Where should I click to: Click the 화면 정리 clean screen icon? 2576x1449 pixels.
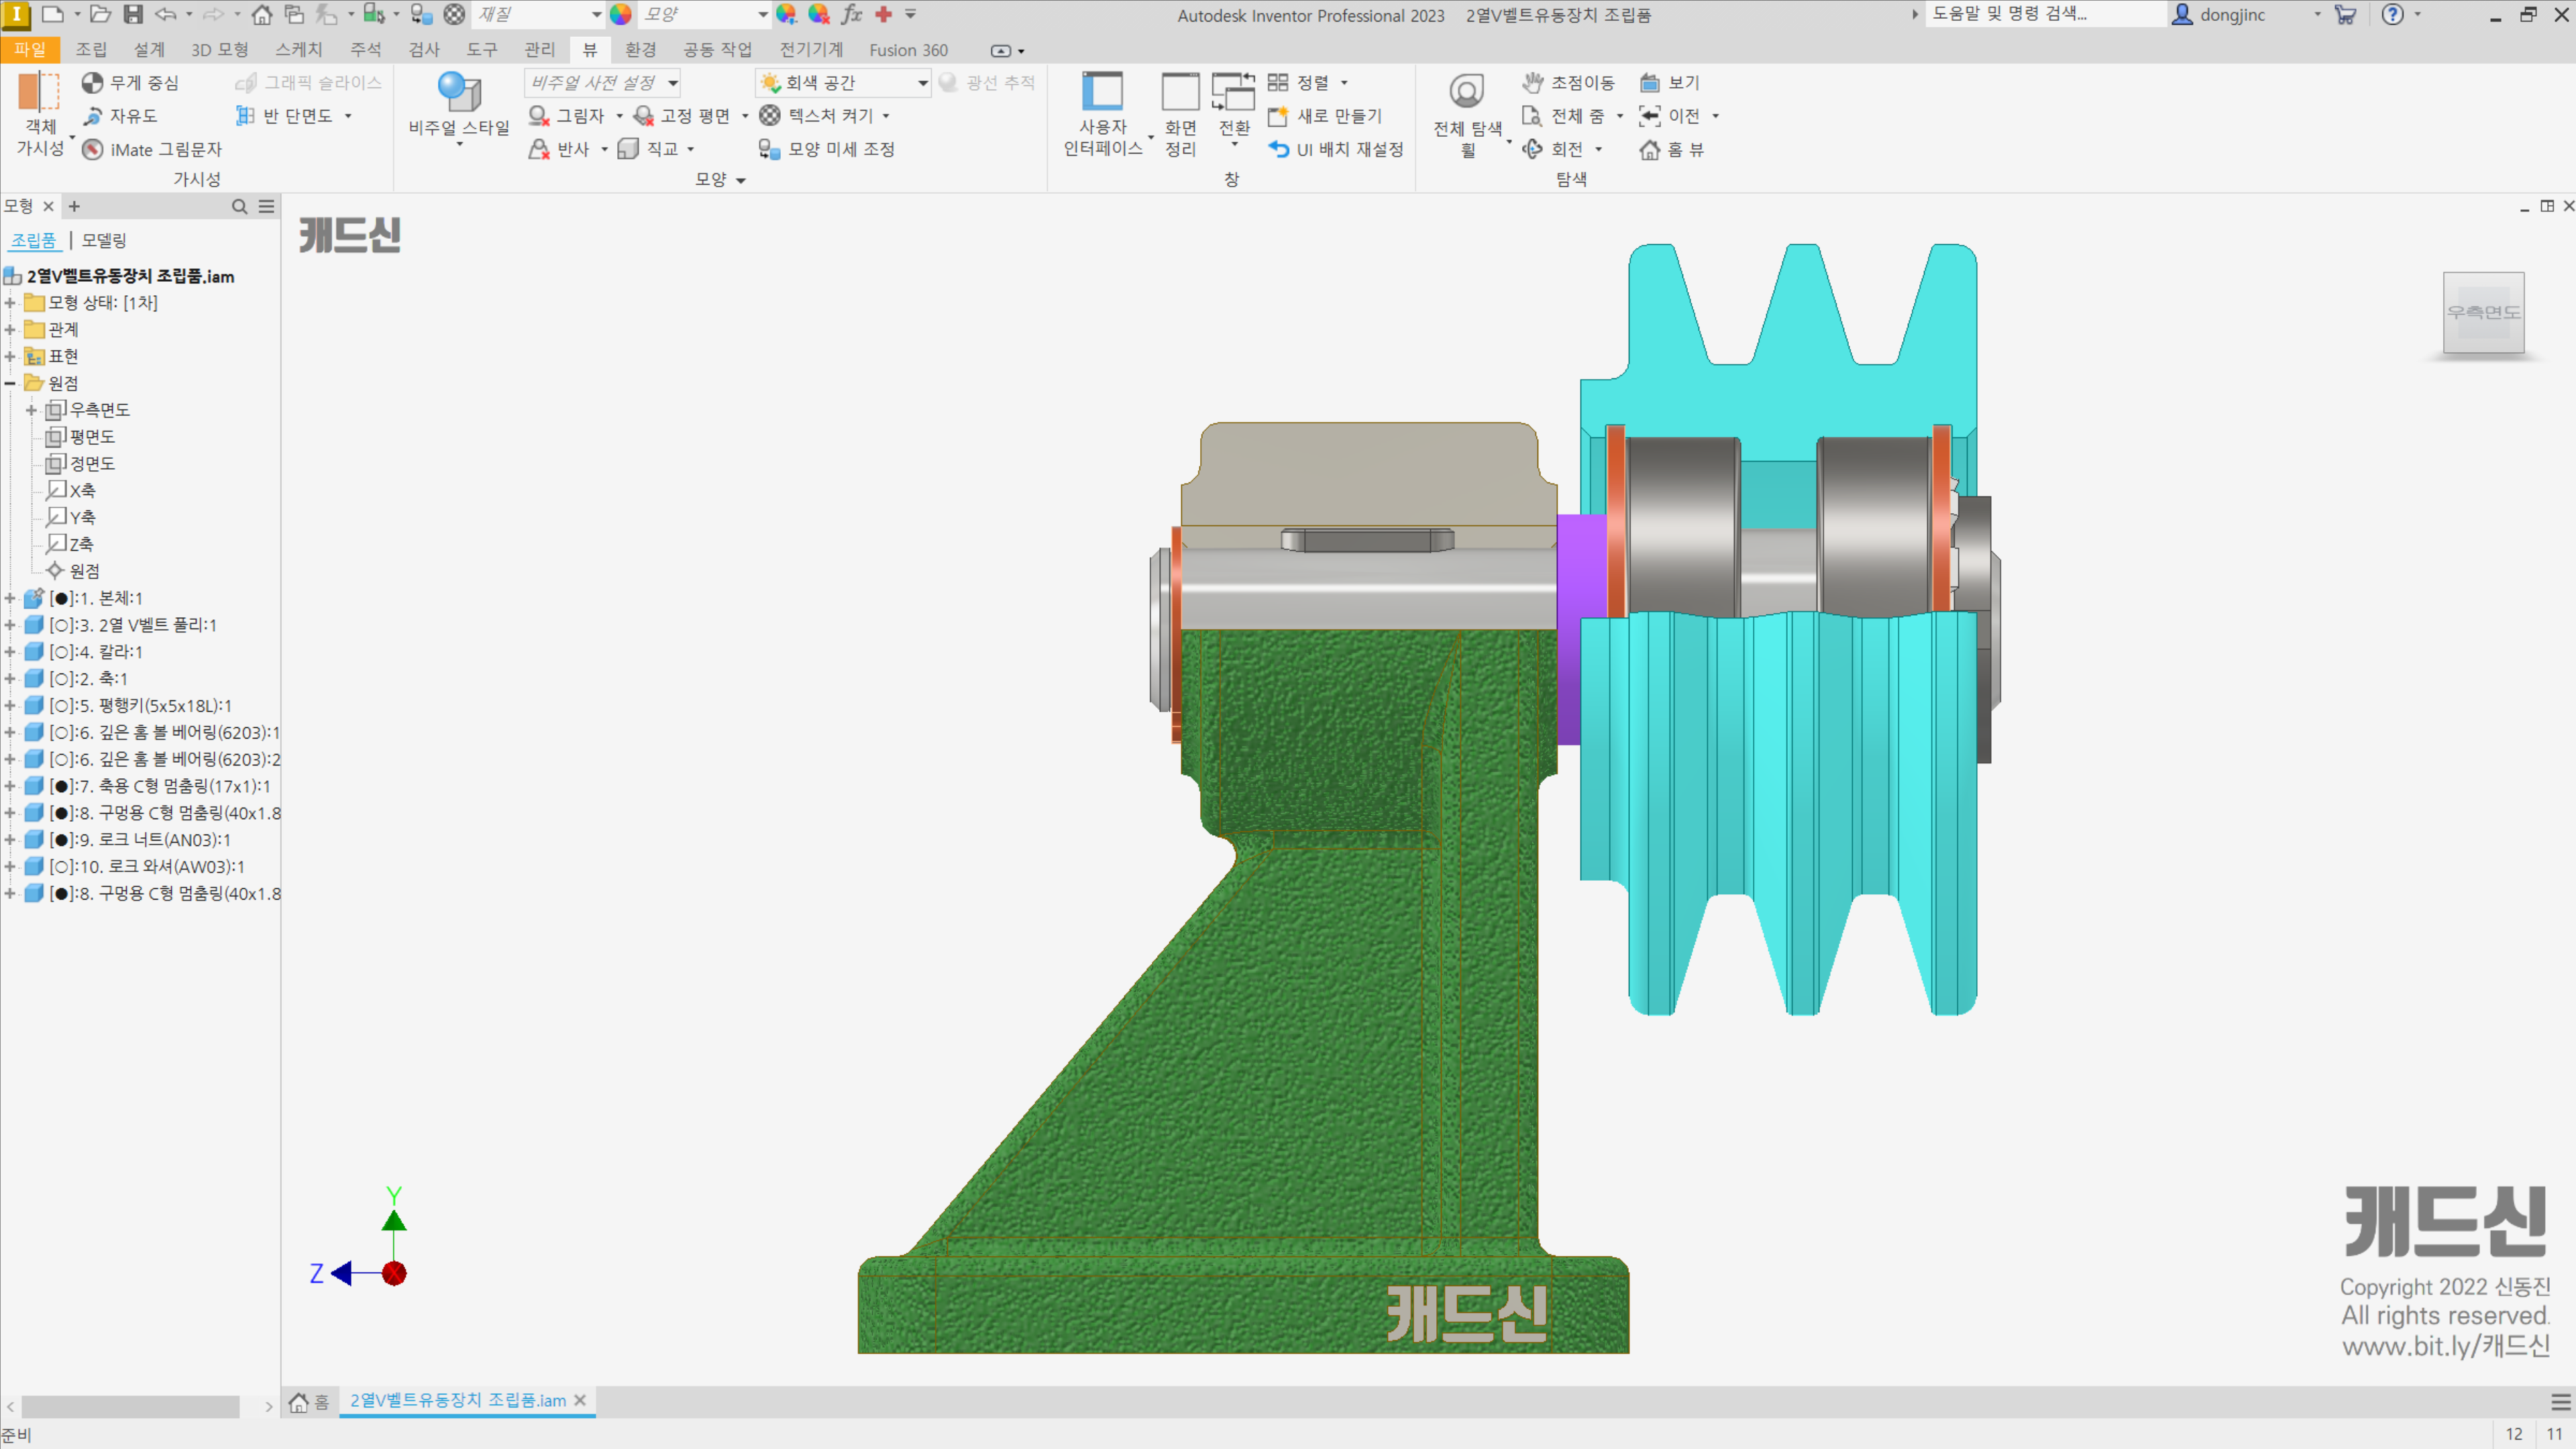(x=1180, y=91)
